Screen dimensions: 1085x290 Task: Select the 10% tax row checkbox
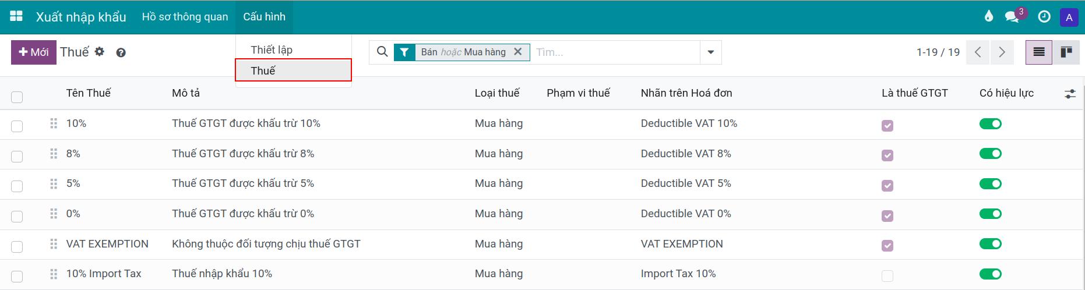click(17, 126)
